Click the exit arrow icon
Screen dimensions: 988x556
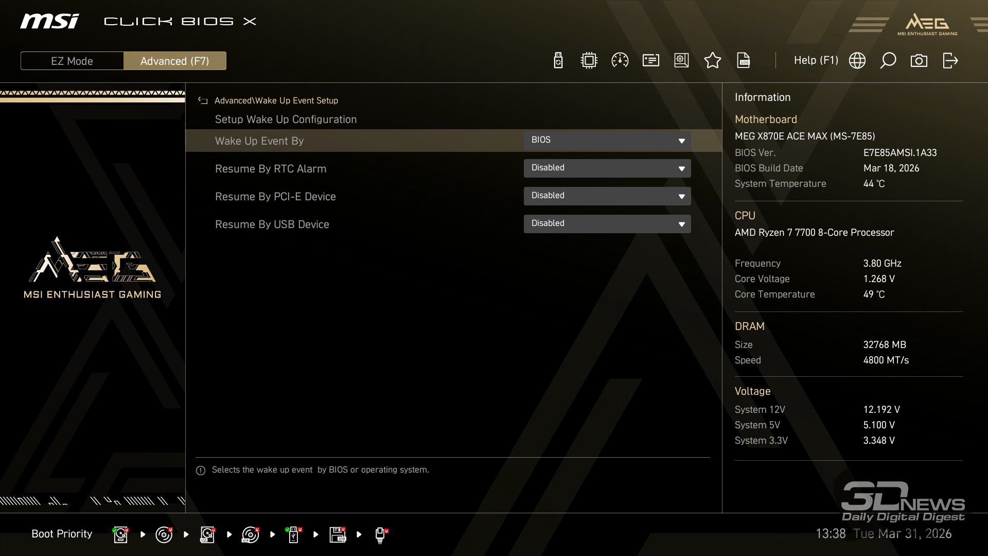pos(950,61)
